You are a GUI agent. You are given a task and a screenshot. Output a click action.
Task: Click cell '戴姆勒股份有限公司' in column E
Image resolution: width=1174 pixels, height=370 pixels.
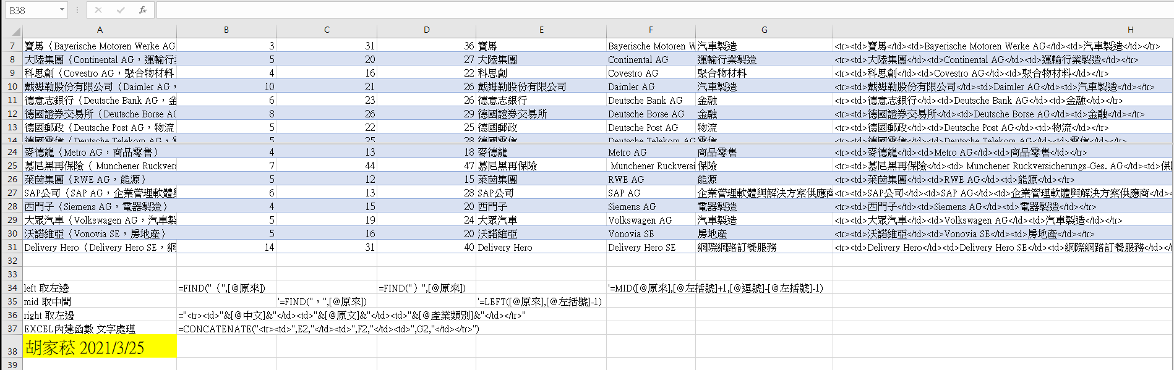tap(541, 86)
